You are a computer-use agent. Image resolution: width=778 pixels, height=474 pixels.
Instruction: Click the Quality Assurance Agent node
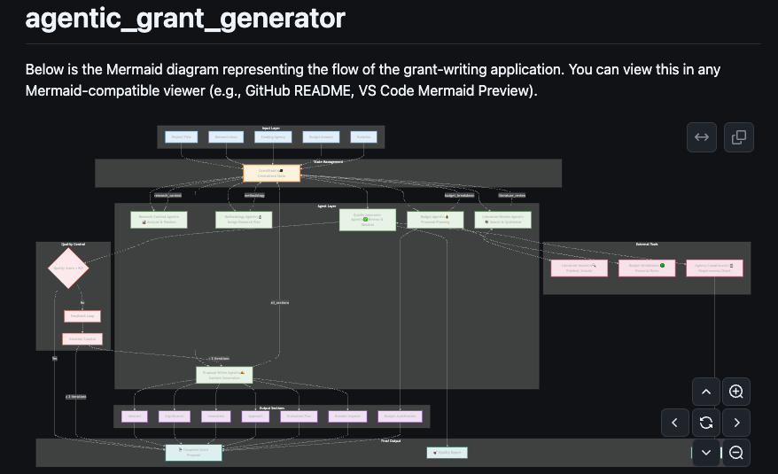pyautogui.click(x=368, y=220)
